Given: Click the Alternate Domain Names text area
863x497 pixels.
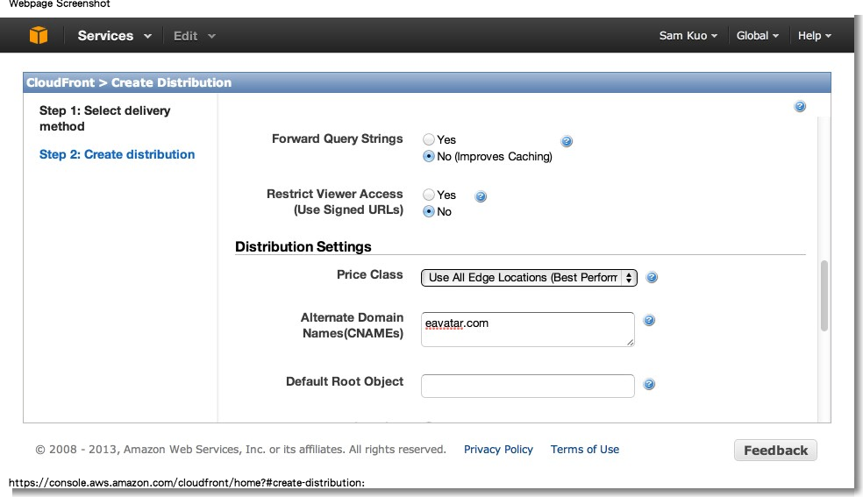Looking at the screenshot, I should (528, 330).
